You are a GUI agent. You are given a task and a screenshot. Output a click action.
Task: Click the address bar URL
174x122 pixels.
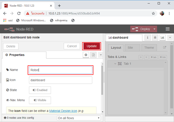pyautogui.click(x=74, y=14)
